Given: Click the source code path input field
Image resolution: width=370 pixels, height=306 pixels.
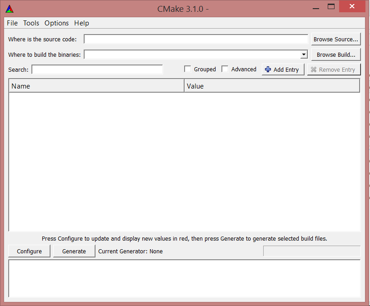Looking at the screenshot, I should pos(196,39).
